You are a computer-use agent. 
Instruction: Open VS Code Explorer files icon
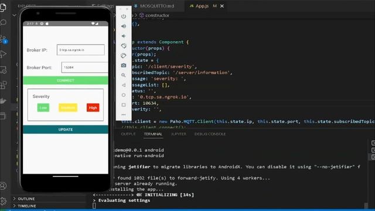[3, 7]
